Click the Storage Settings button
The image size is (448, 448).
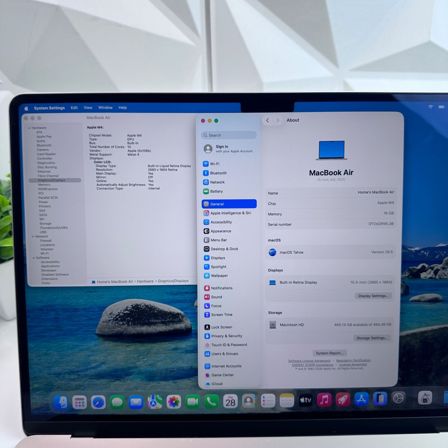(371, 338)
